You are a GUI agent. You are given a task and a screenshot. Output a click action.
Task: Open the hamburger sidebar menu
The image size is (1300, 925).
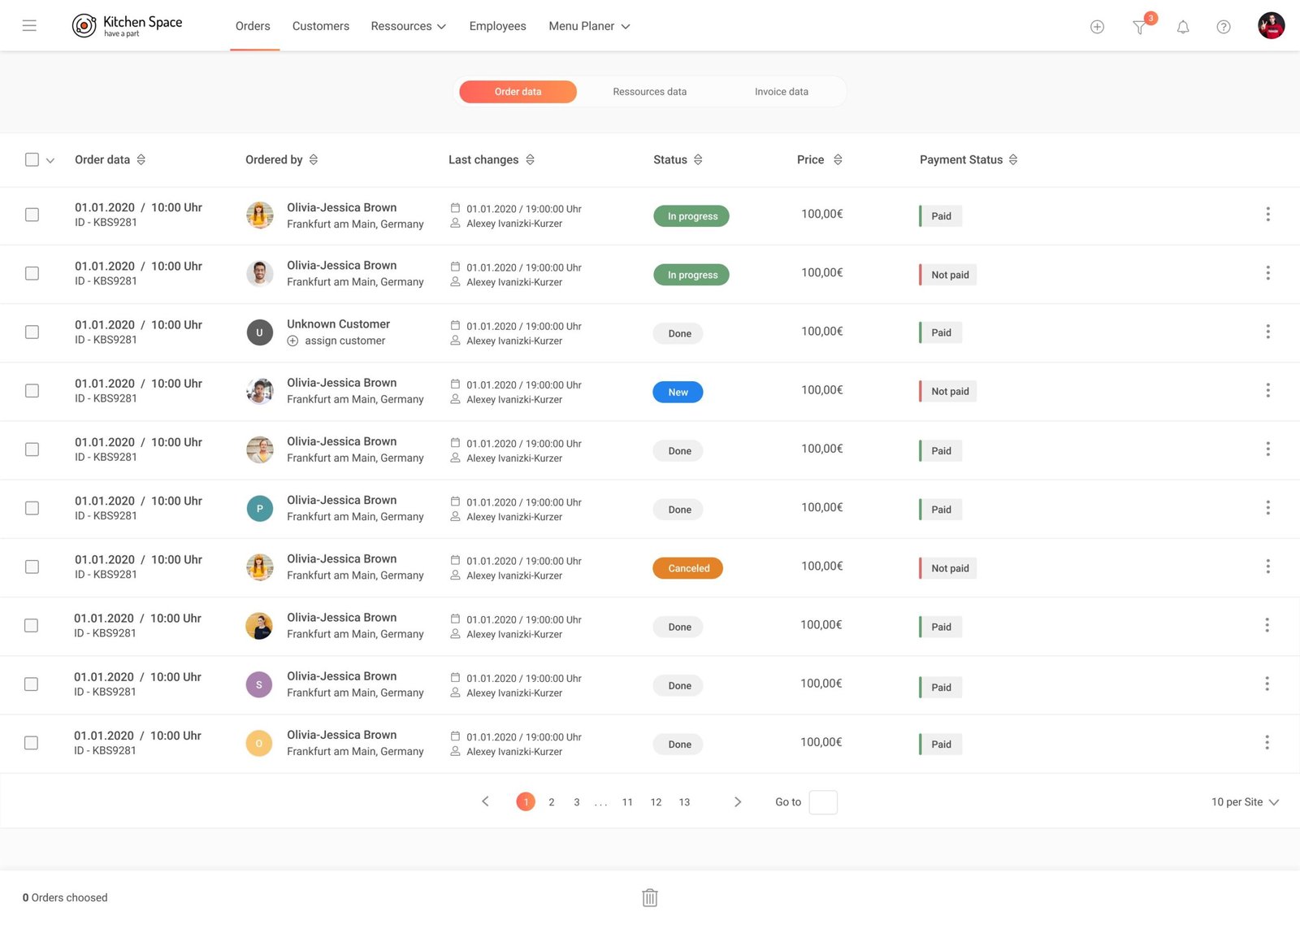[29, 26]
